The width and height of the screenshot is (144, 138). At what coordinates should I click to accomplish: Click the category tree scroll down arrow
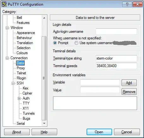44,123
